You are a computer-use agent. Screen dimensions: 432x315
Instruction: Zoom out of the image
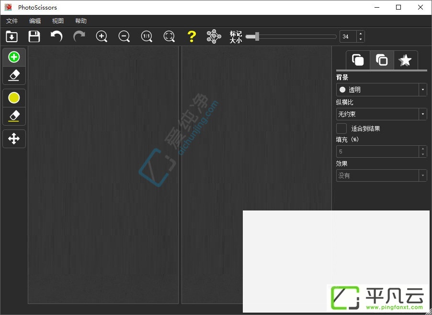coord(124,36)
